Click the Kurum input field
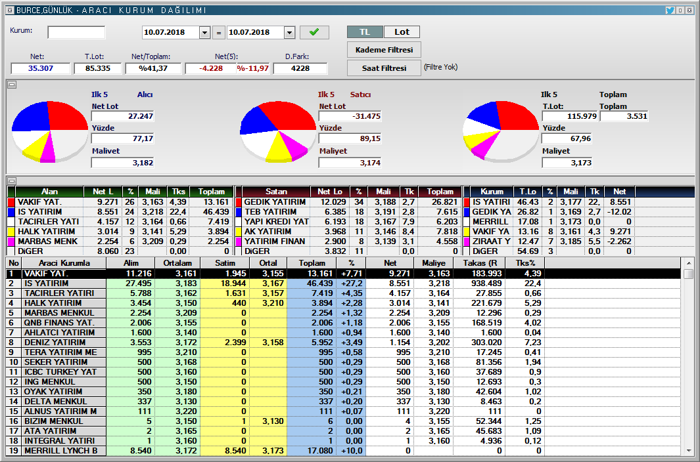Viewport: 700px width, 462px height. pos(76,32)
